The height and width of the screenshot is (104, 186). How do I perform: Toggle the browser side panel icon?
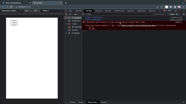pyautogui.click(x=175, y=7)
